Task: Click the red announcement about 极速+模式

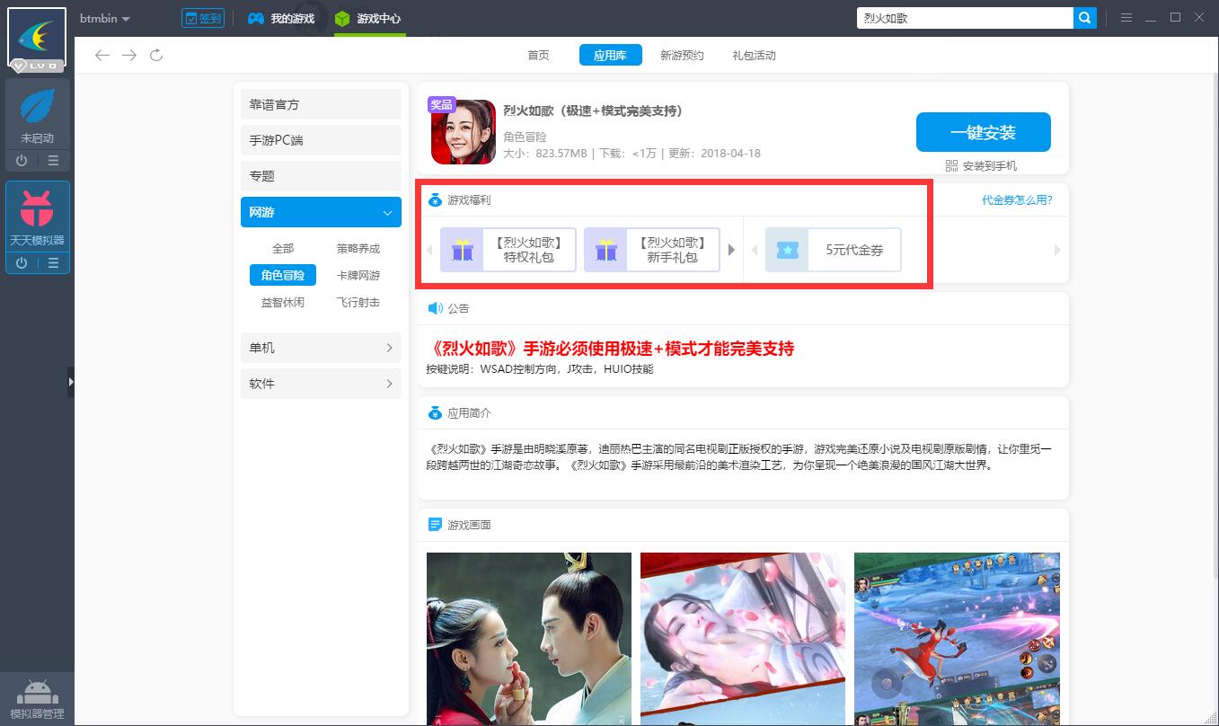Action: click(x=610, y=349)
